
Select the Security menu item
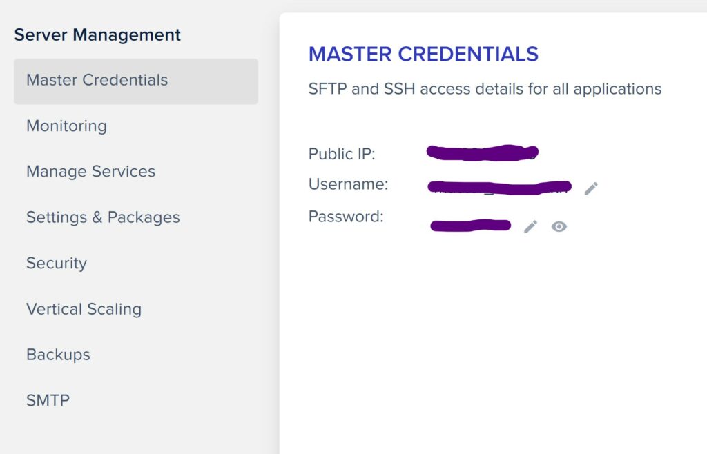[57, 264]
